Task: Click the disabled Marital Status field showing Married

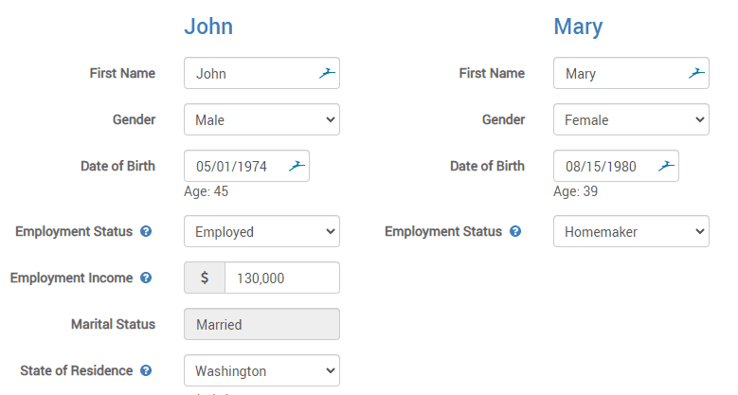Action: point(261,324)
